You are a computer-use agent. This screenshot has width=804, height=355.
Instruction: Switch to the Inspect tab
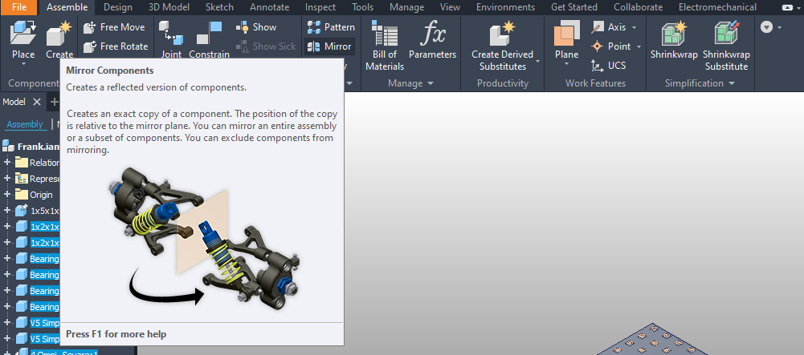(321, 7)
